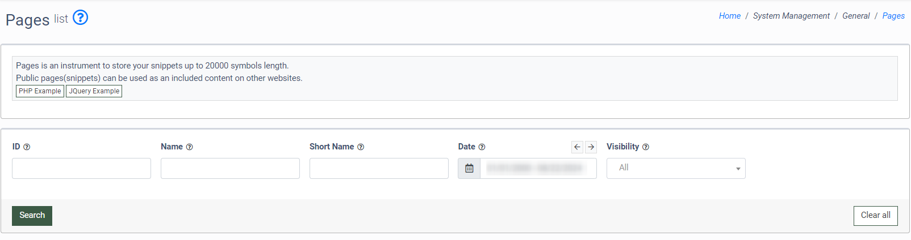
Task: Go to Home breadcrumb link
Action: point(729,16)
